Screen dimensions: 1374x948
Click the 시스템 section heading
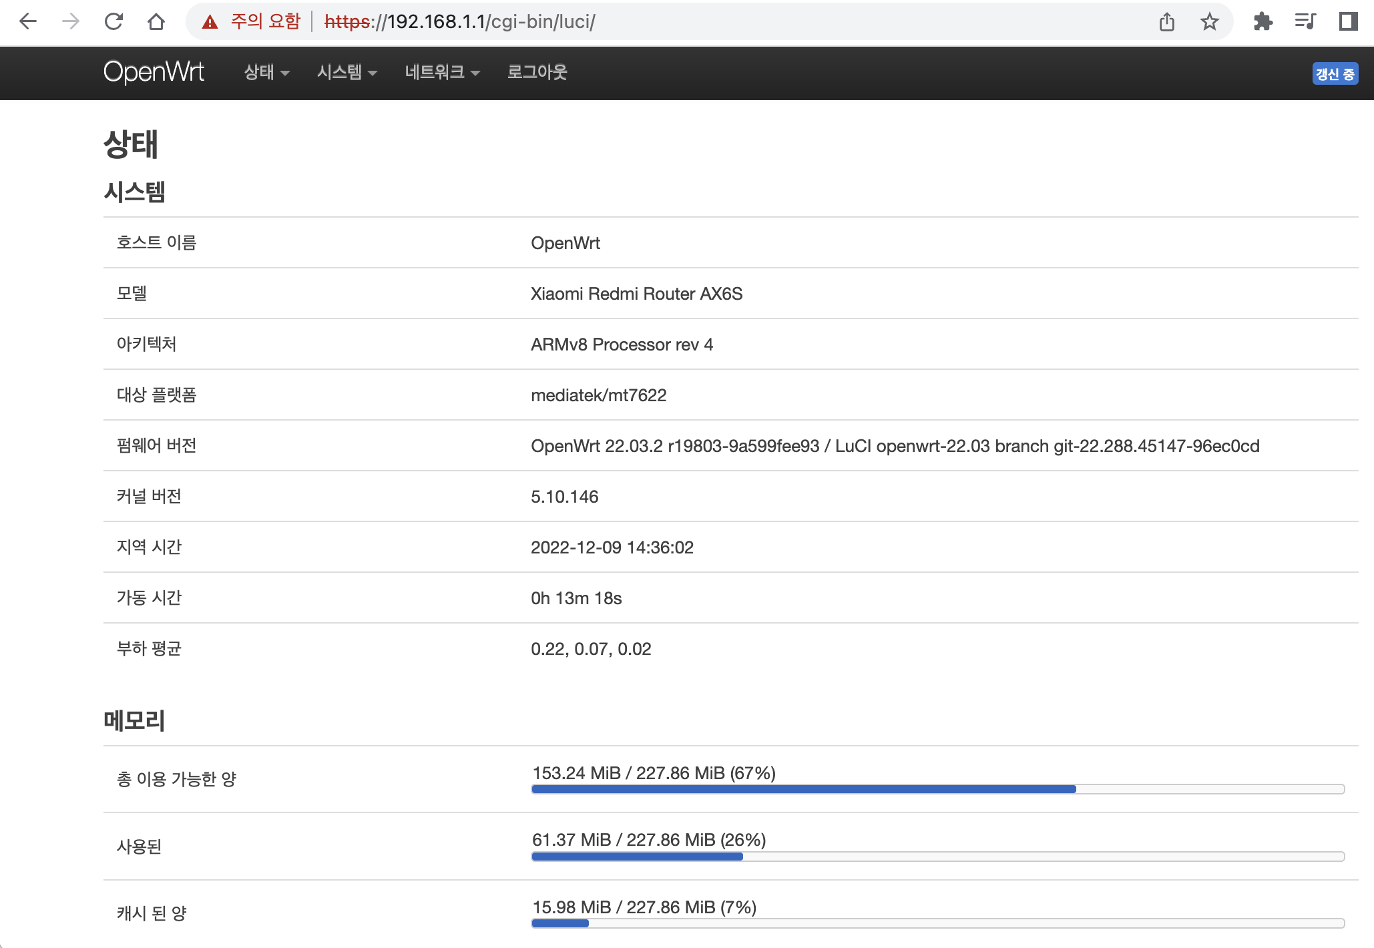tap(134, 192)
